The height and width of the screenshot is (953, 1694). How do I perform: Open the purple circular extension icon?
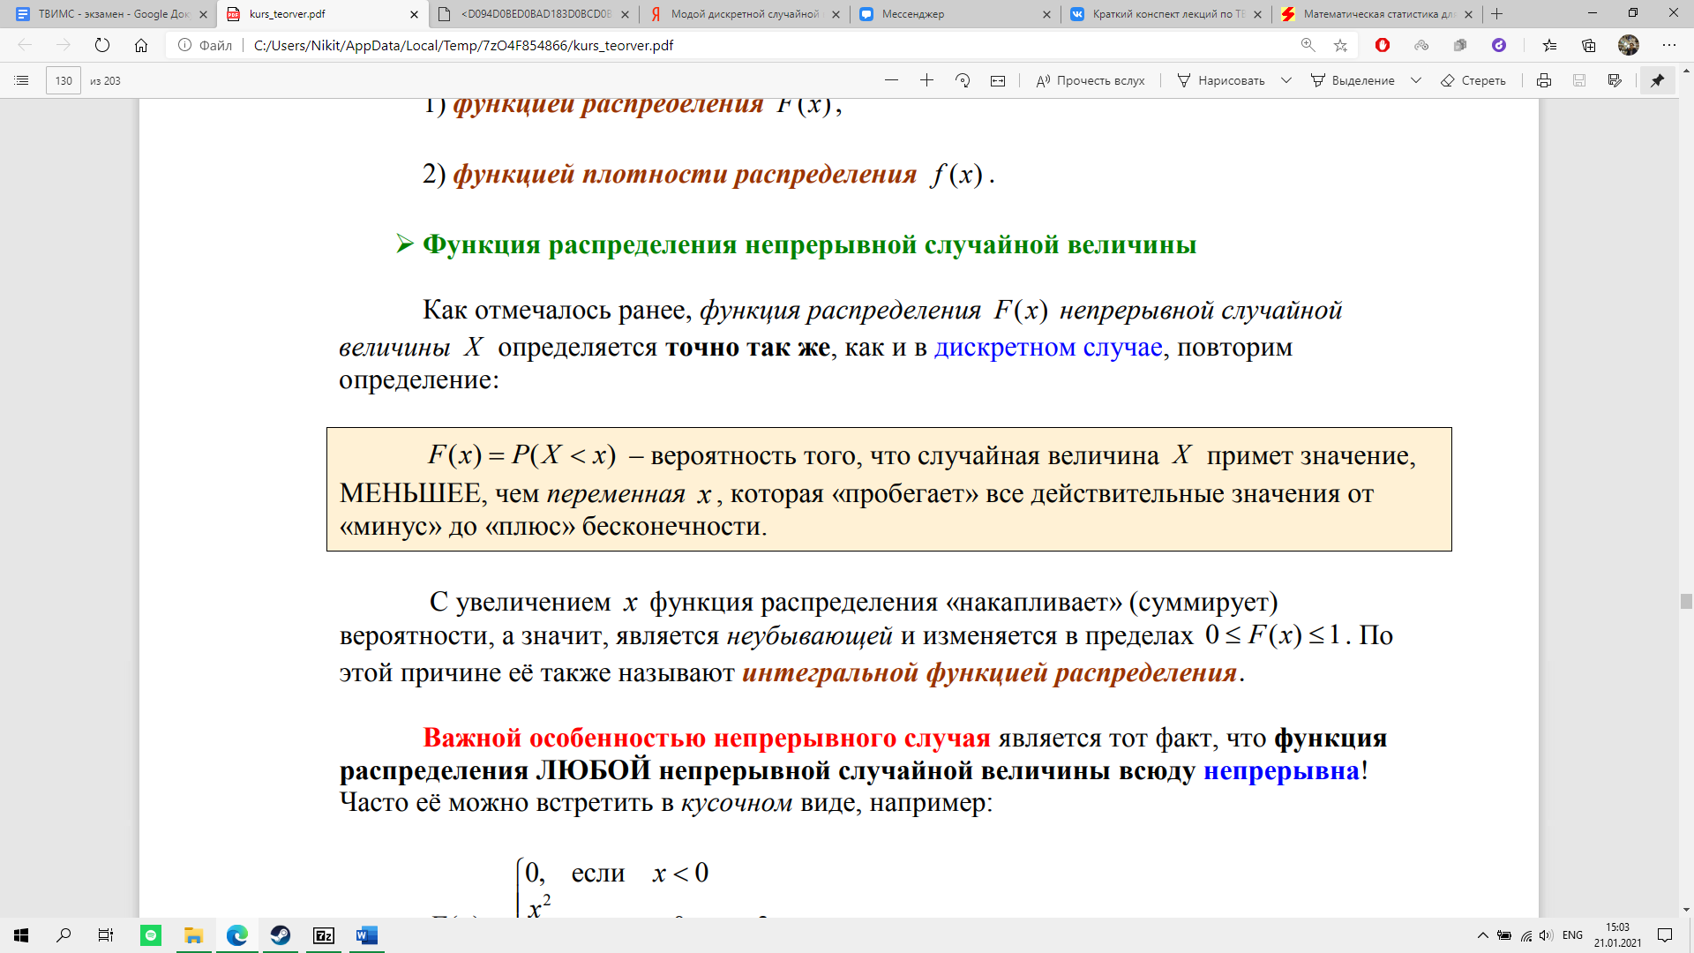click(x=1499, y=45)
